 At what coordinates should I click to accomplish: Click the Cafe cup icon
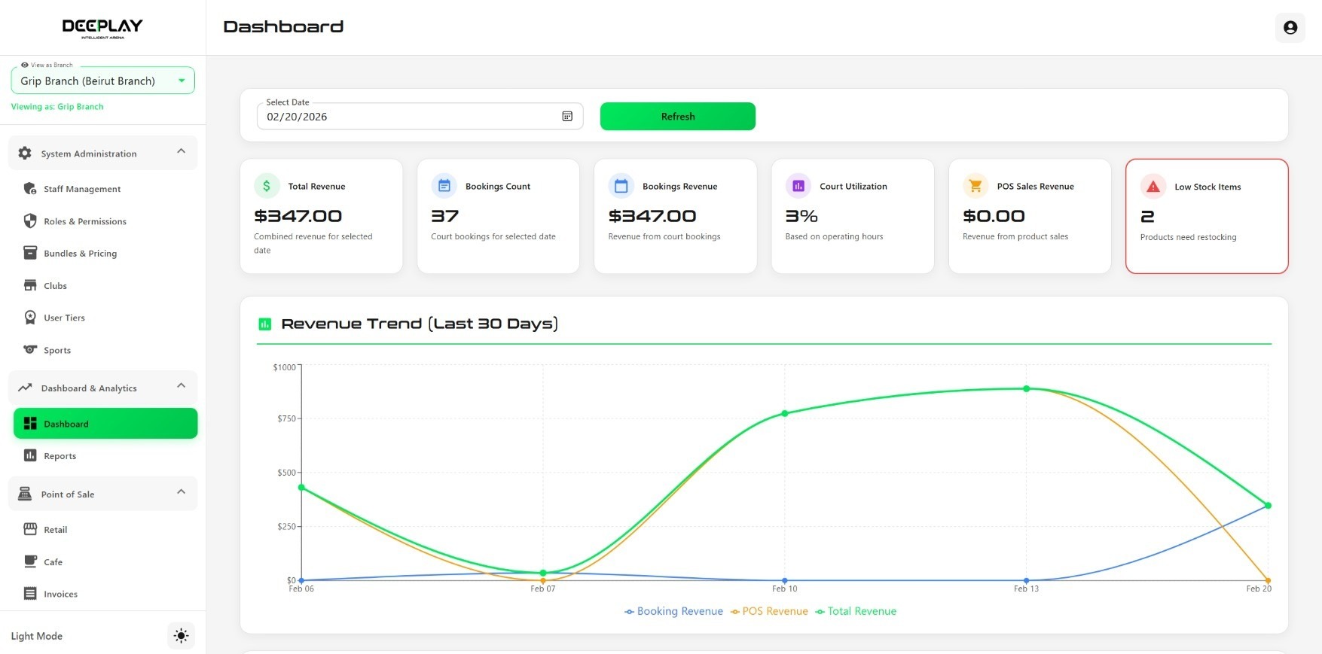30,561
